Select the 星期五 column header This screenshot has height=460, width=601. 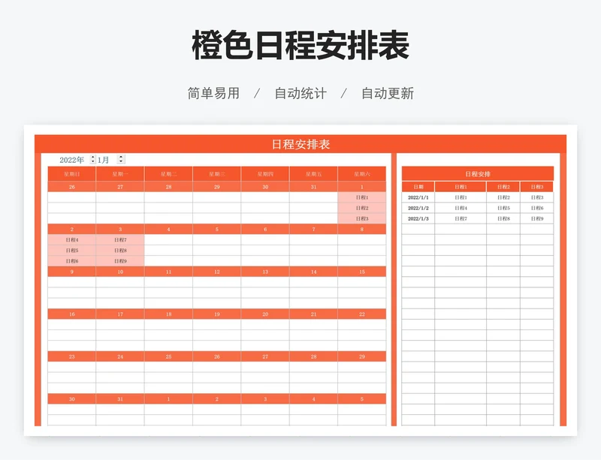[x=313, y=174]
